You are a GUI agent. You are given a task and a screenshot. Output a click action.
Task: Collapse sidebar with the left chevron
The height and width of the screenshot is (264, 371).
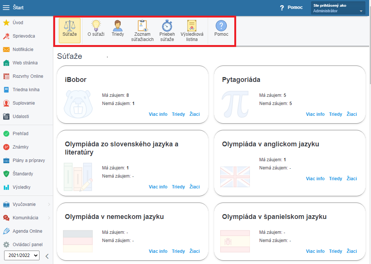tap(47, 256)
